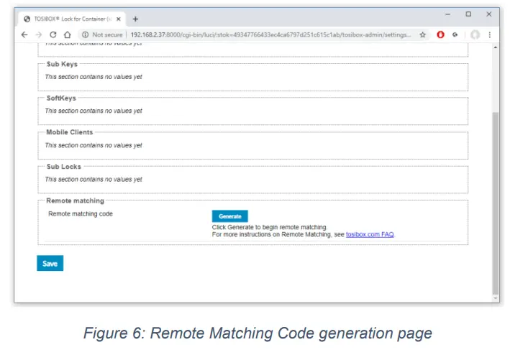The height and width of the screenshot is (360, 510).
Task: Click the Not secure site info icon
Action: [85, 34]
